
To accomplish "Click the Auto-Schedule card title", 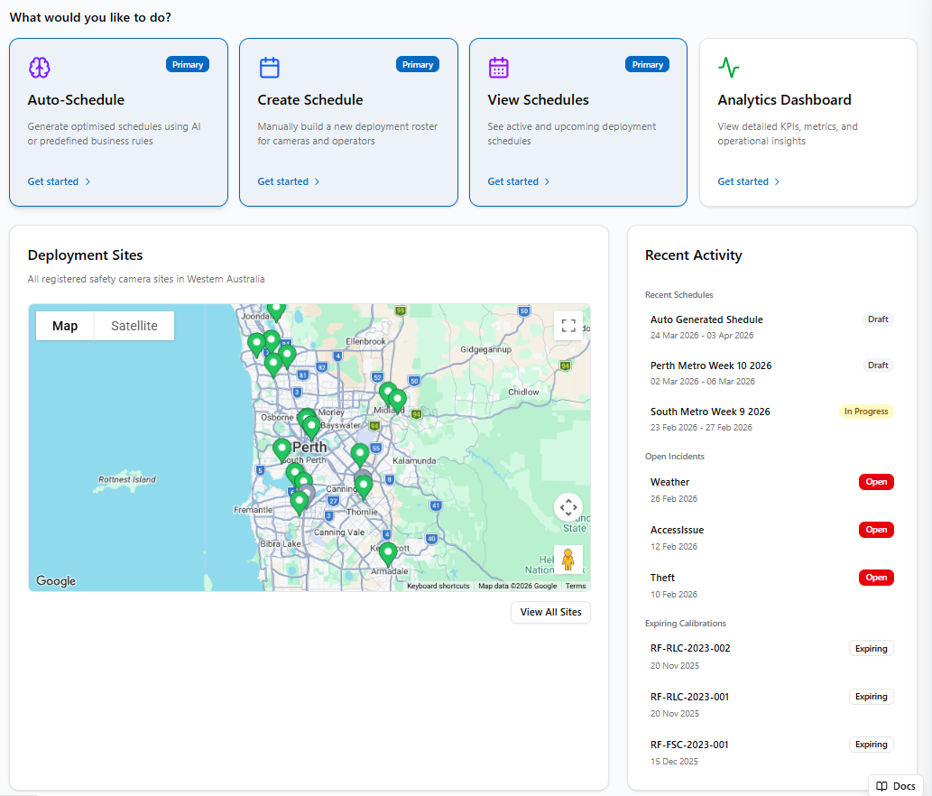I will (76, 100).
